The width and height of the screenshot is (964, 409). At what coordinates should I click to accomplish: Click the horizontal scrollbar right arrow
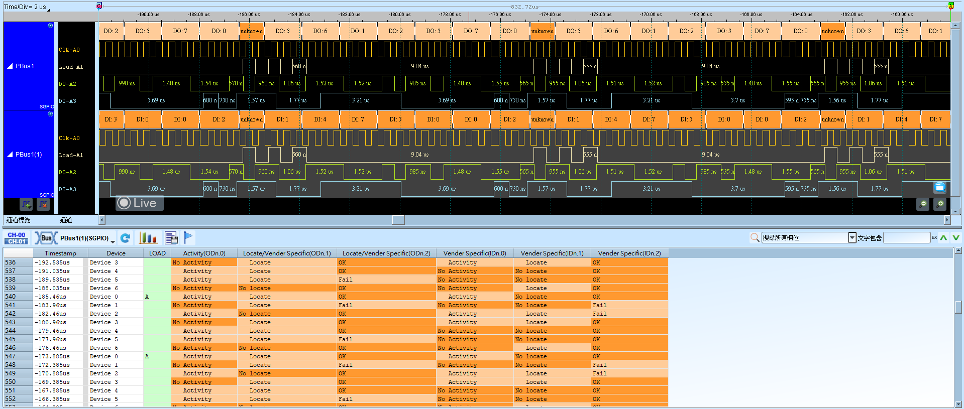947,220
